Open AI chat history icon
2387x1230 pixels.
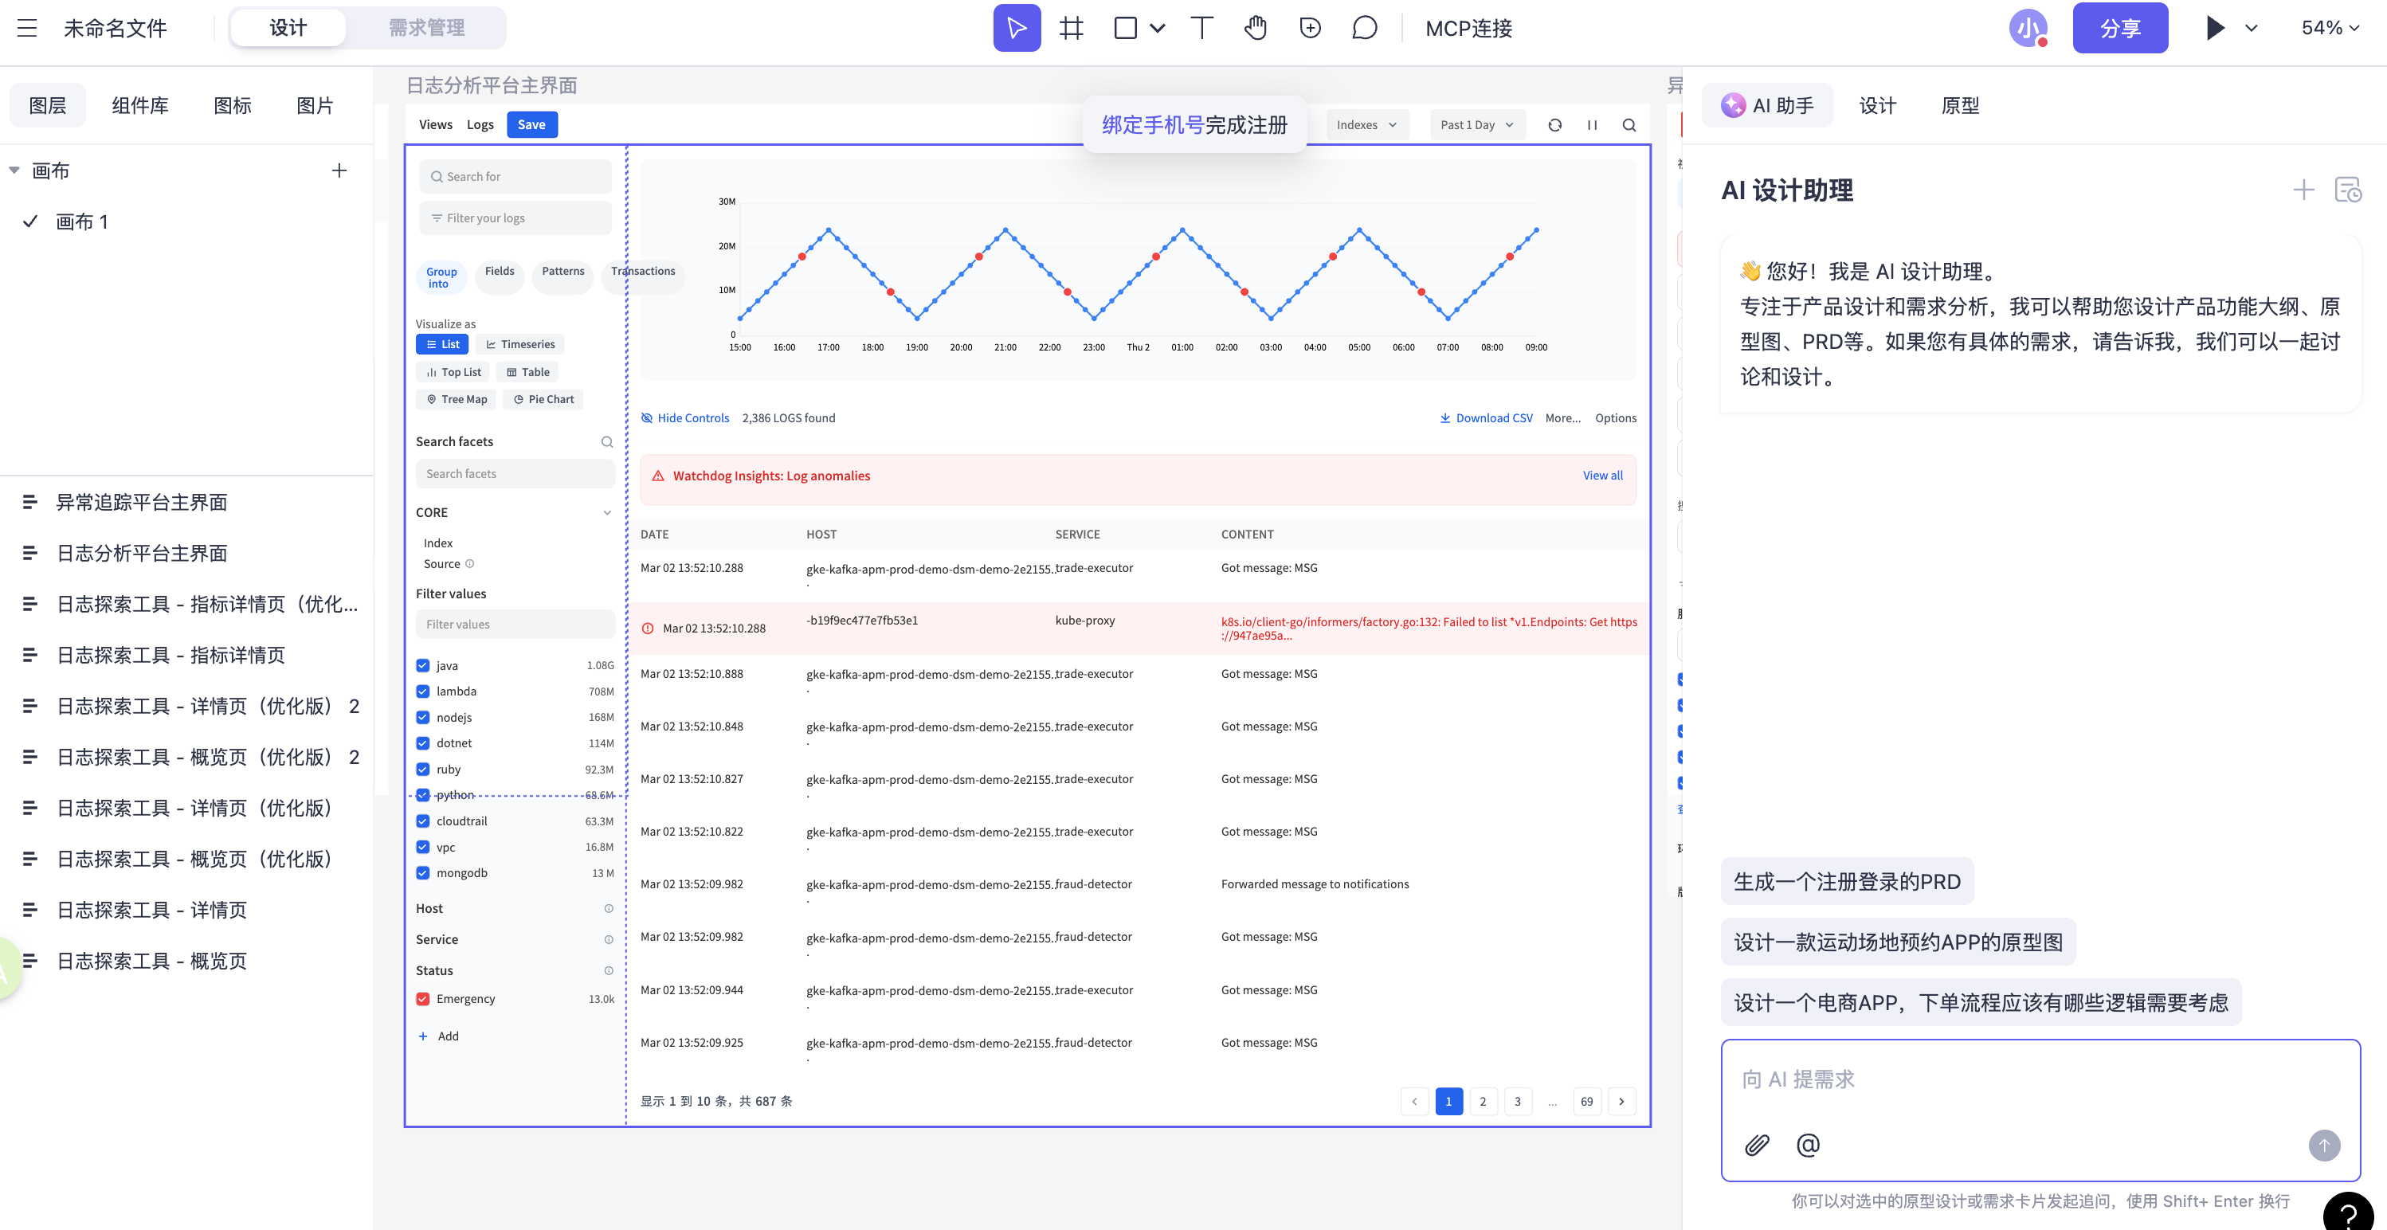(2349, 190)
